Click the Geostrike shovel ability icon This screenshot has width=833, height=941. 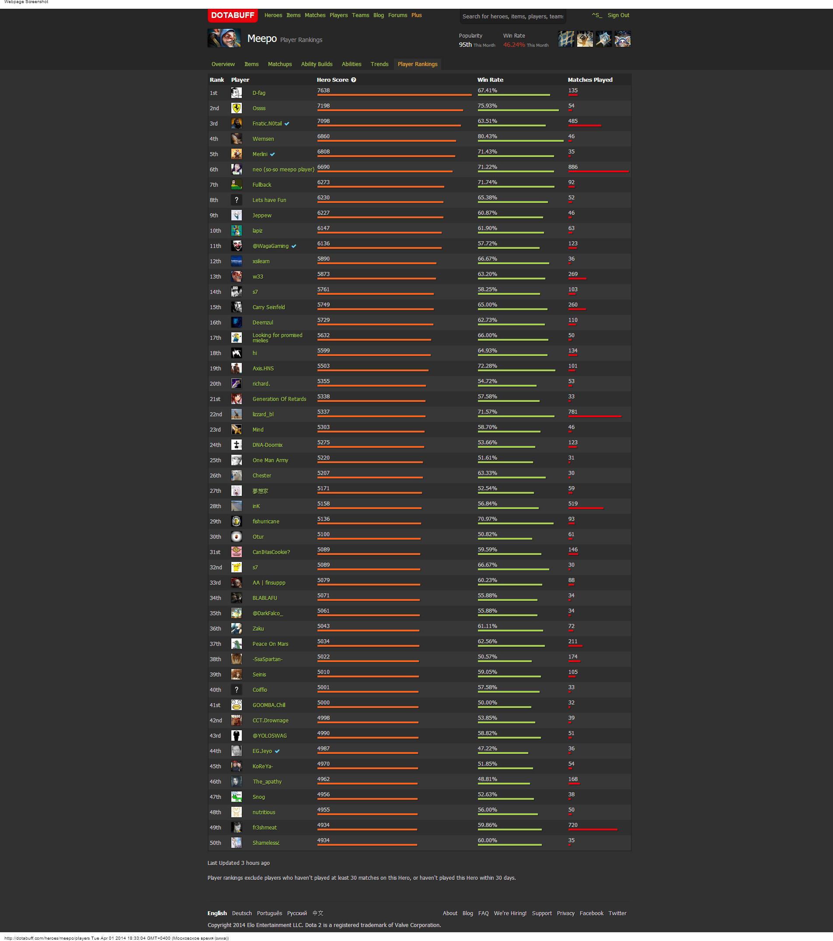point(604,39)
